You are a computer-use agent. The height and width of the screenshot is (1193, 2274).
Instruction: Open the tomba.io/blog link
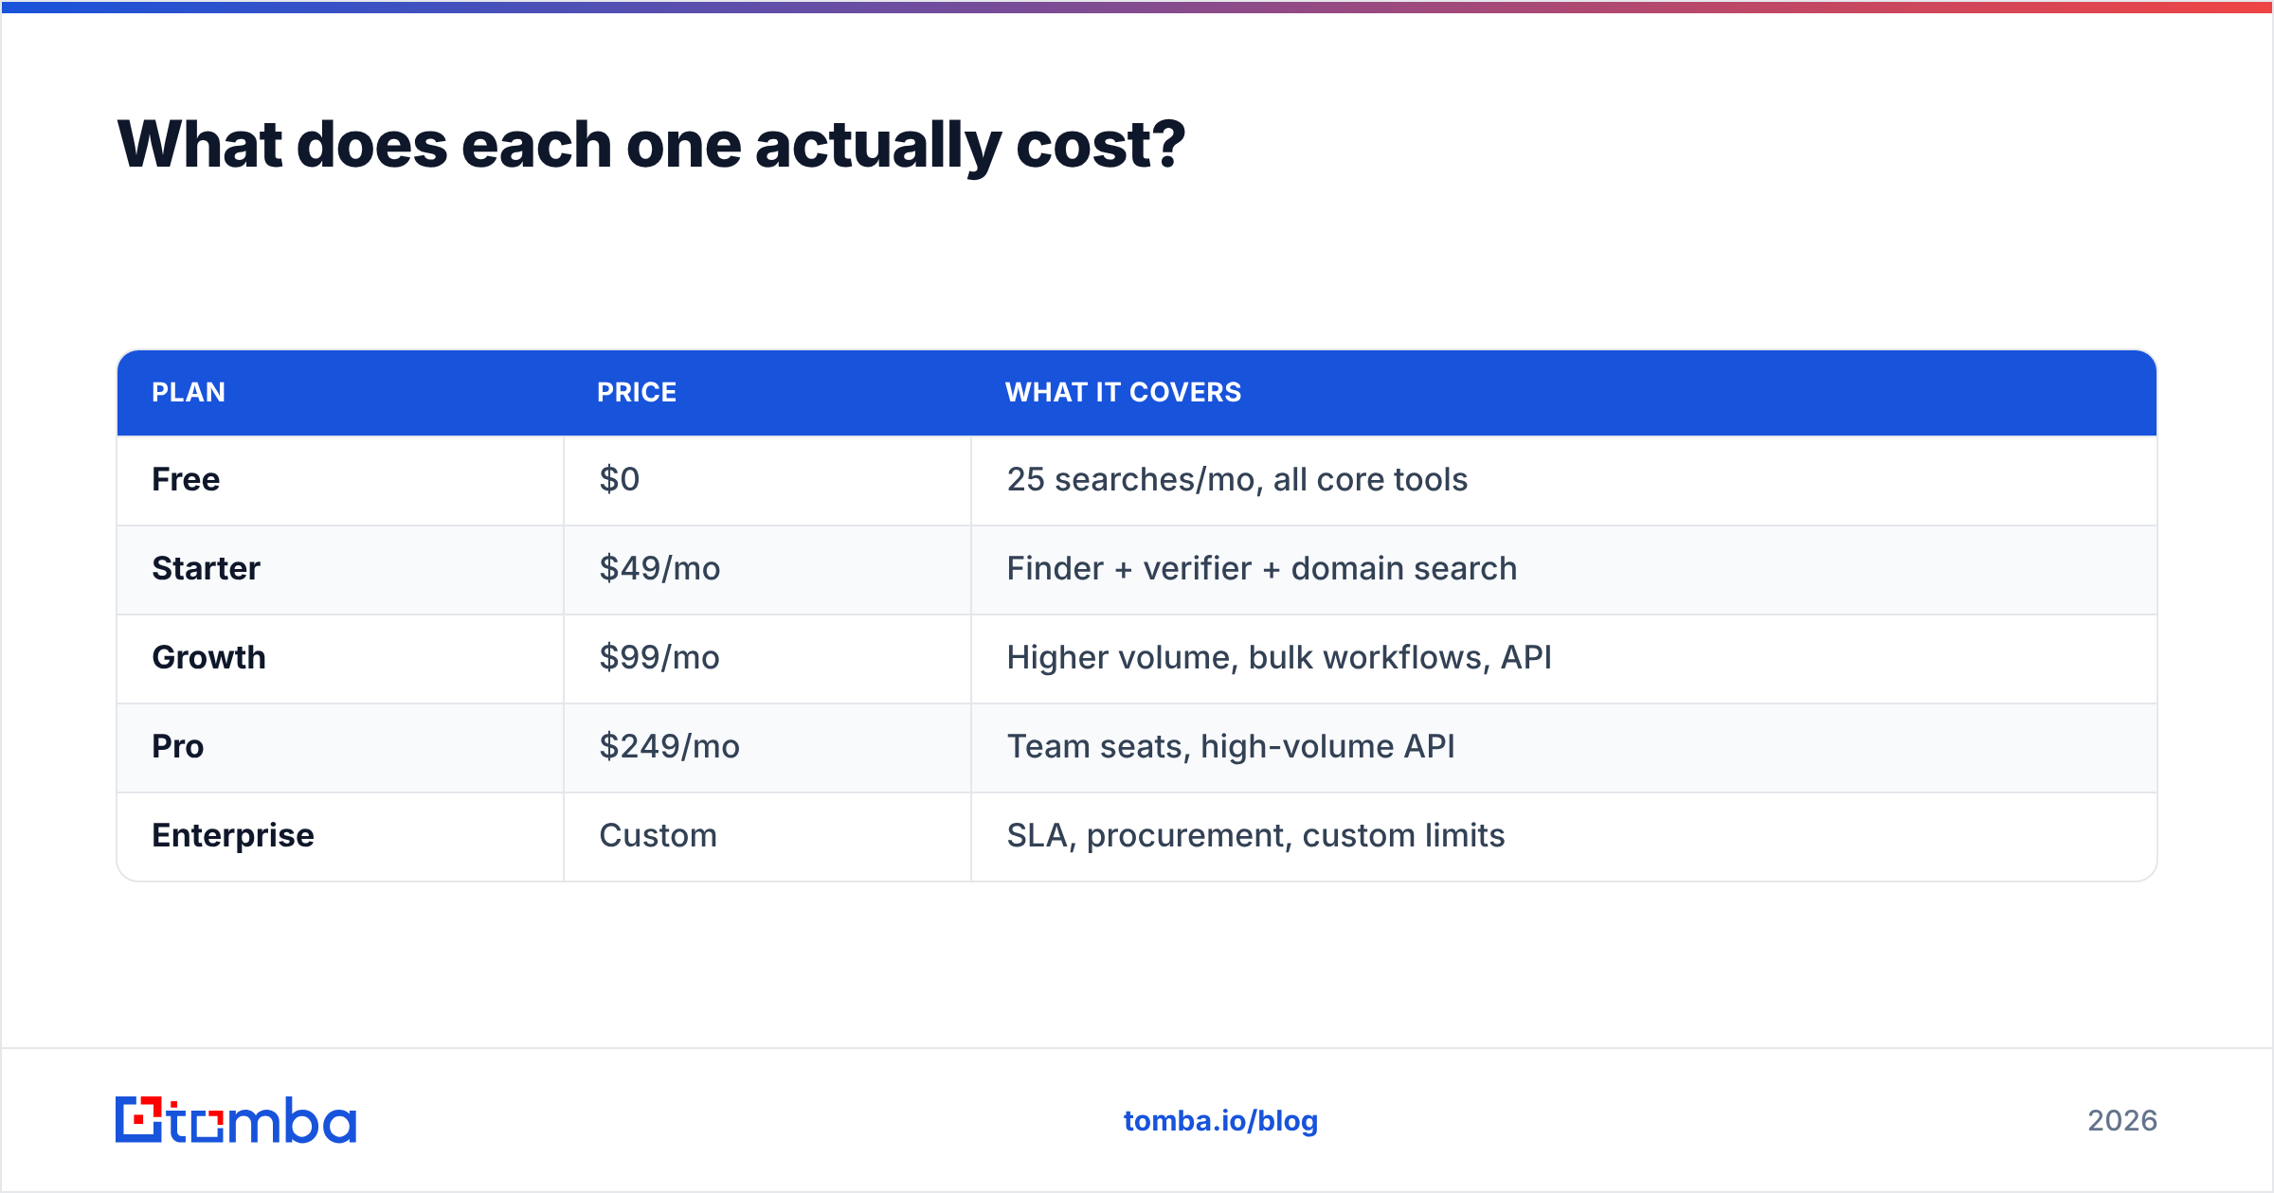(1220, 1121)
